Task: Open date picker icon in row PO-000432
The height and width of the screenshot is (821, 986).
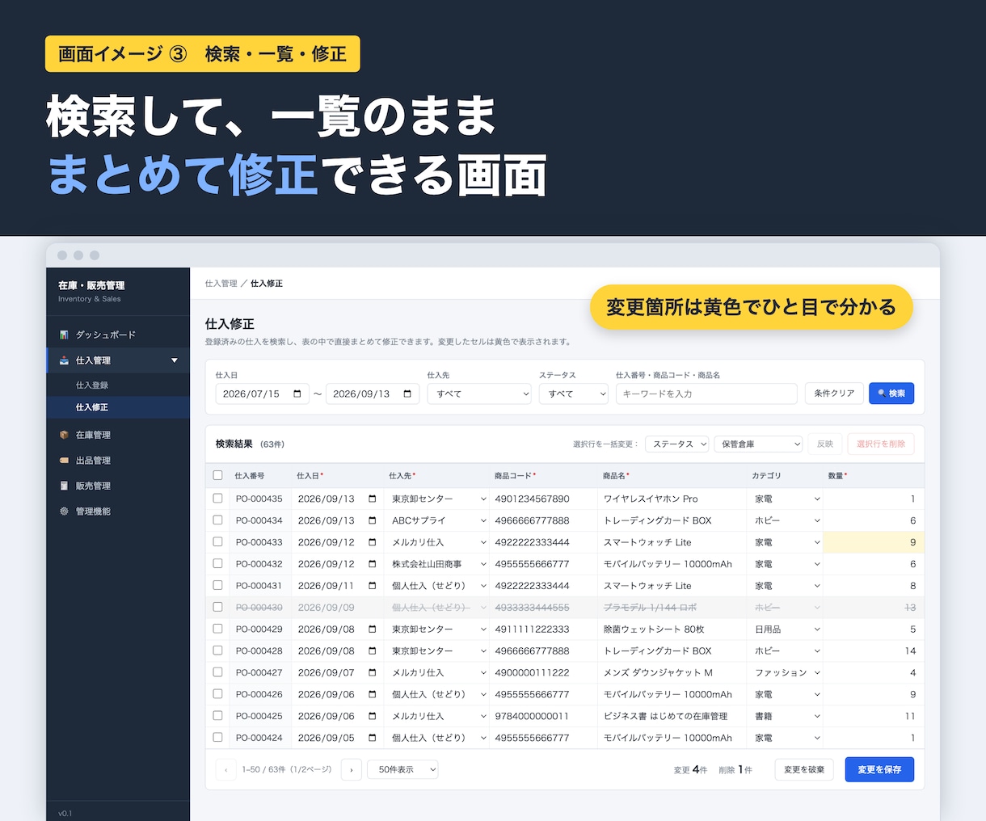Action: pos(373,564)
